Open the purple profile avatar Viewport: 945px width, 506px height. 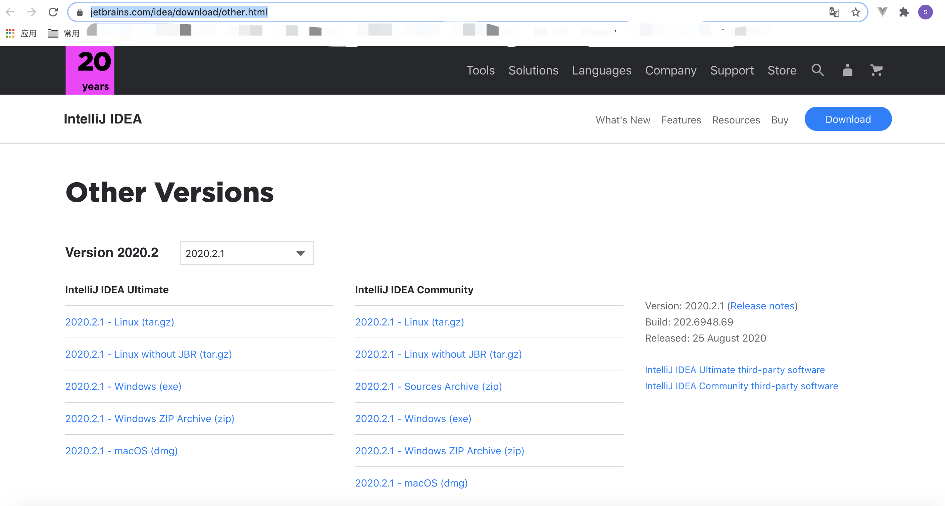point(925,12)
